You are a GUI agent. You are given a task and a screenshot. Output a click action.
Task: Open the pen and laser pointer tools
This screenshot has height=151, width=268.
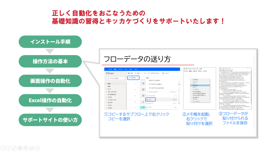point(14,148)
